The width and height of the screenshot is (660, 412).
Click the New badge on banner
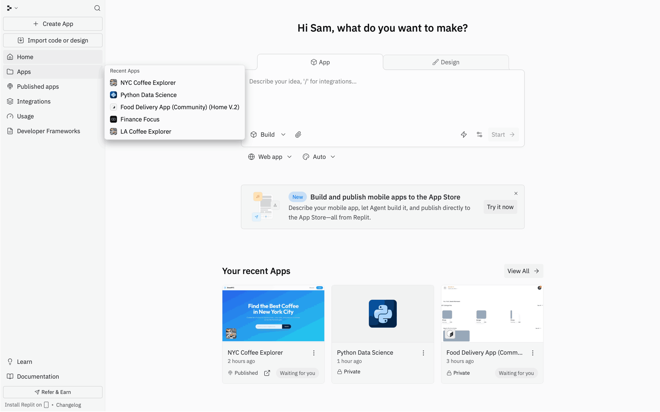click(298, 197)
